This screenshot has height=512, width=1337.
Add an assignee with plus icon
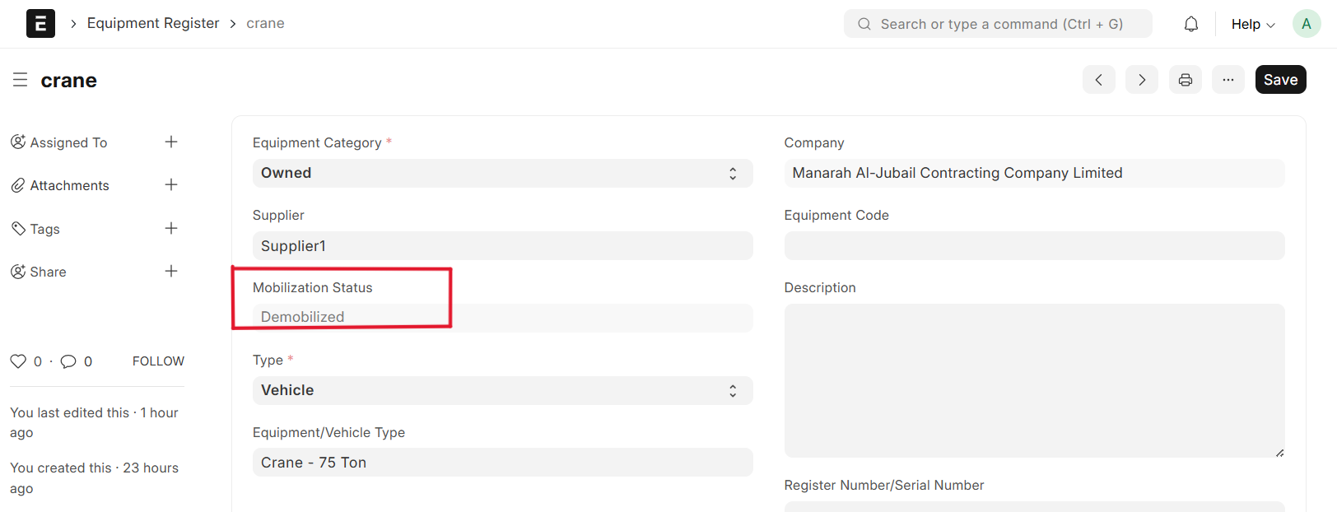coord(171,142)
